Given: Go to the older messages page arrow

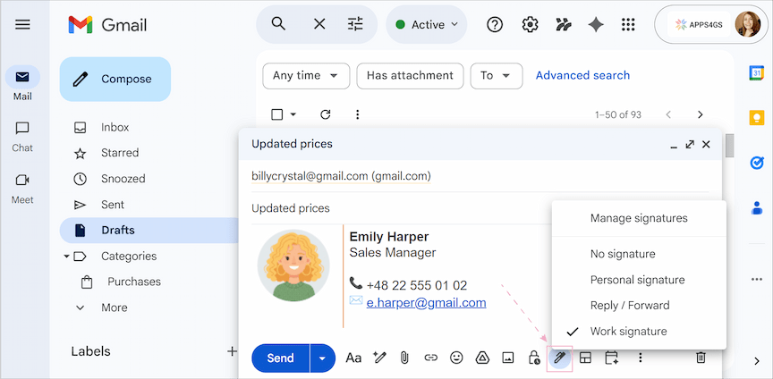Looking at the screenshot, I should pos(700,114).
